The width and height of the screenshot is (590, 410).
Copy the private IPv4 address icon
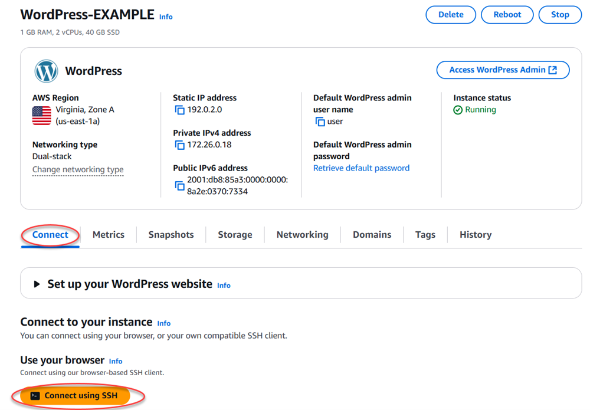(x=179, y=145)
